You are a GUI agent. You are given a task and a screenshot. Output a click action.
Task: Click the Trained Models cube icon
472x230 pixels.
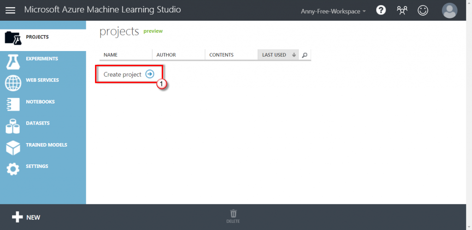13,148
